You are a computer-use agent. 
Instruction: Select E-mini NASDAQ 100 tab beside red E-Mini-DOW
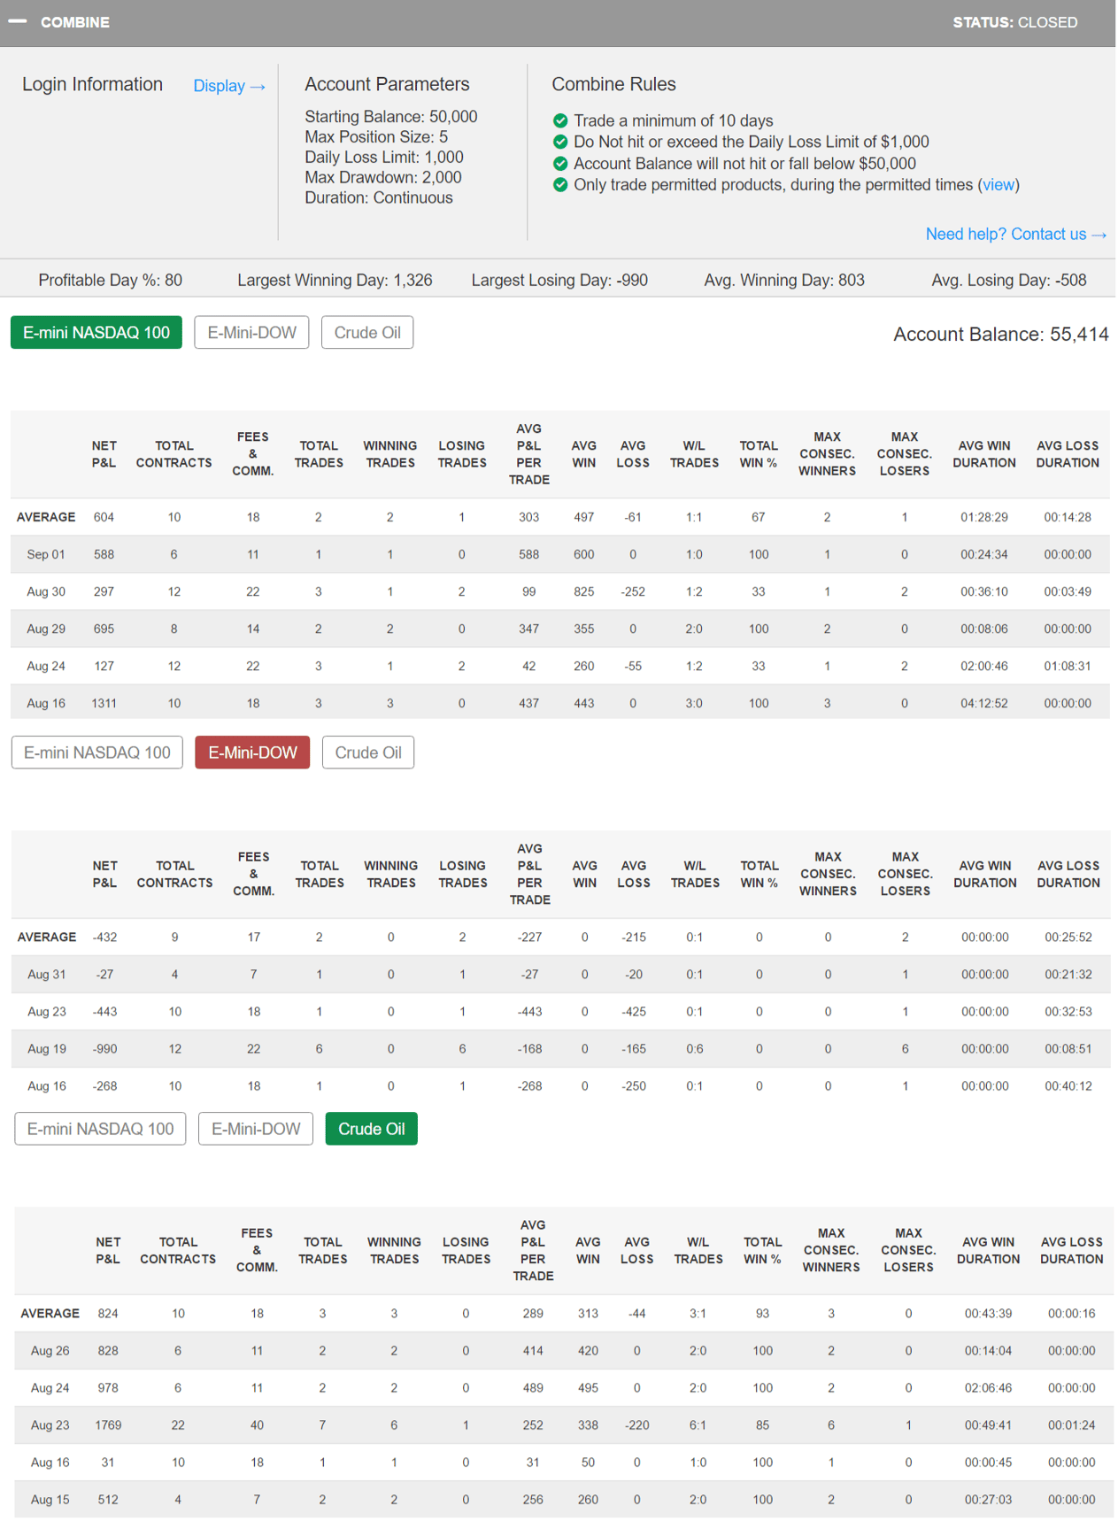coord(97,753)
